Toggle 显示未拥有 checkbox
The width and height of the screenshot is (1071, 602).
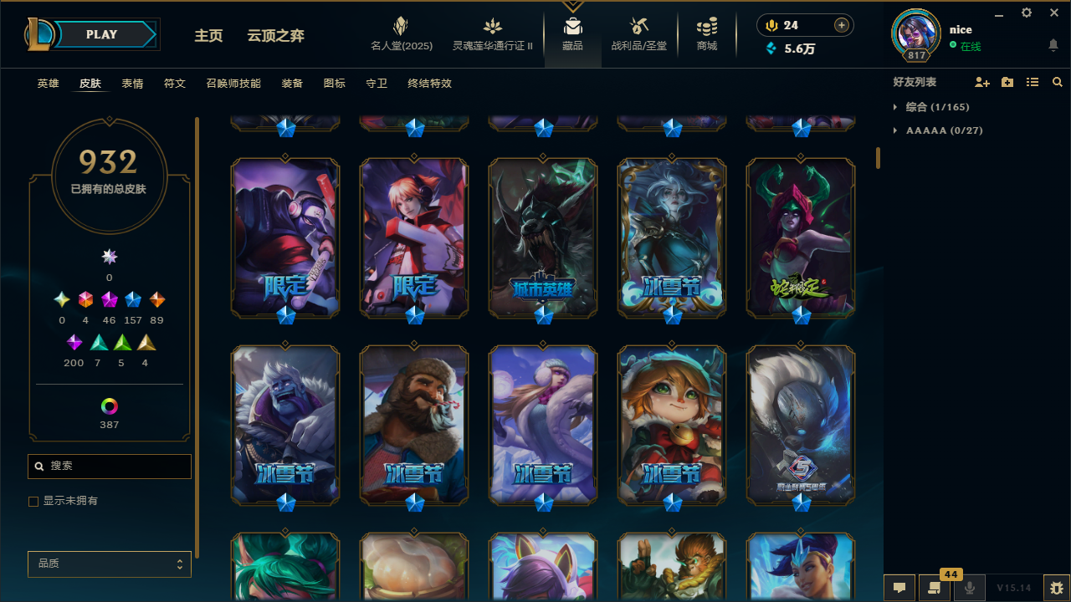(33, 502)
